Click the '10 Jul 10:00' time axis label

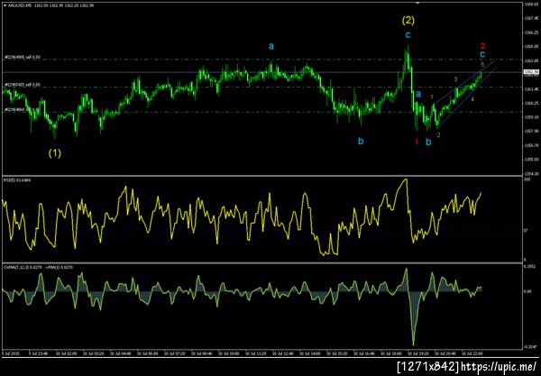click(x=228, y=353)
